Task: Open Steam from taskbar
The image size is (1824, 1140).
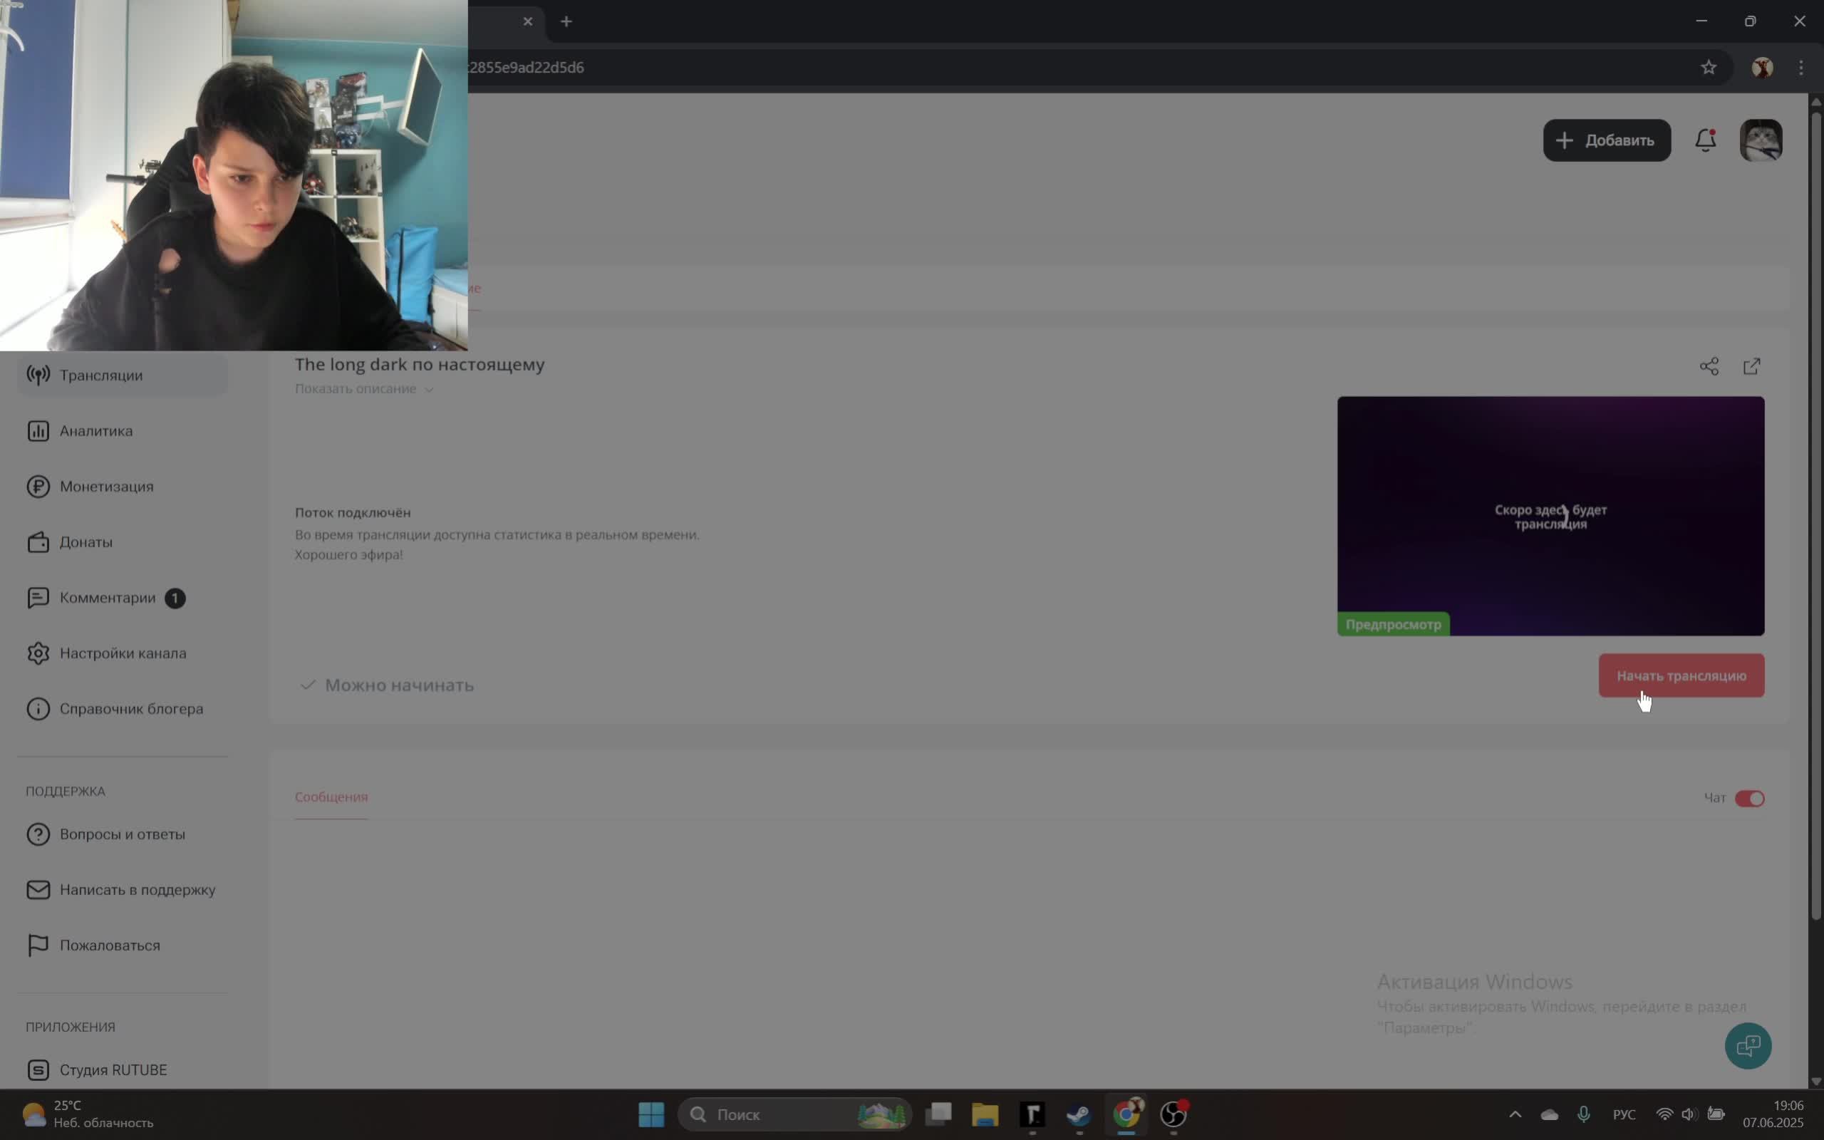Action: [x=1079, y=1114]
